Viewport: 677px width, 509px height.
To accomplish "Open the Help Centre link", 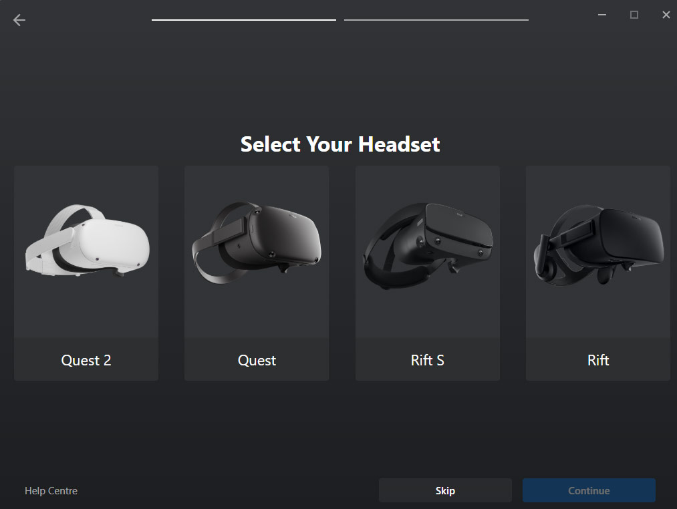I will 51,491.
